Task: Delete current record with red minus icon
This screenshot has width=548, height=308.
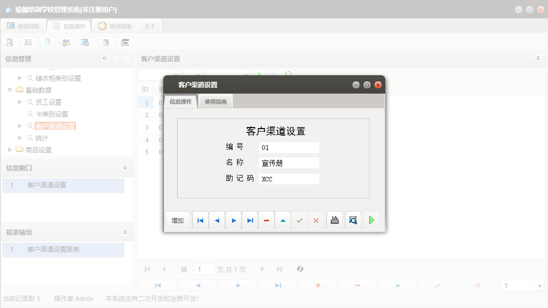Action: [x=266, y=220]
